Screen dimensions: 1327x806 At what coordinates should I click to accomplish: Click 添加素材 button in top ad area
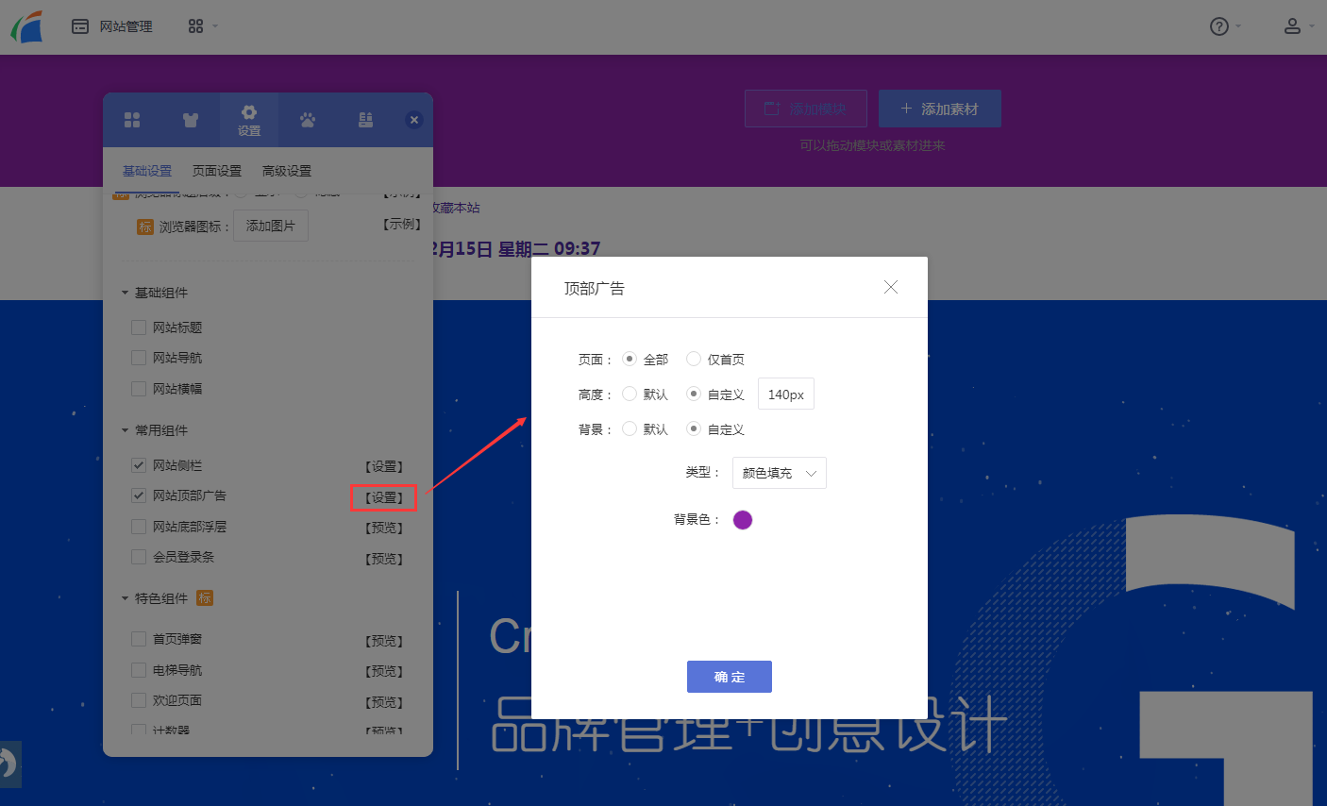940,109
